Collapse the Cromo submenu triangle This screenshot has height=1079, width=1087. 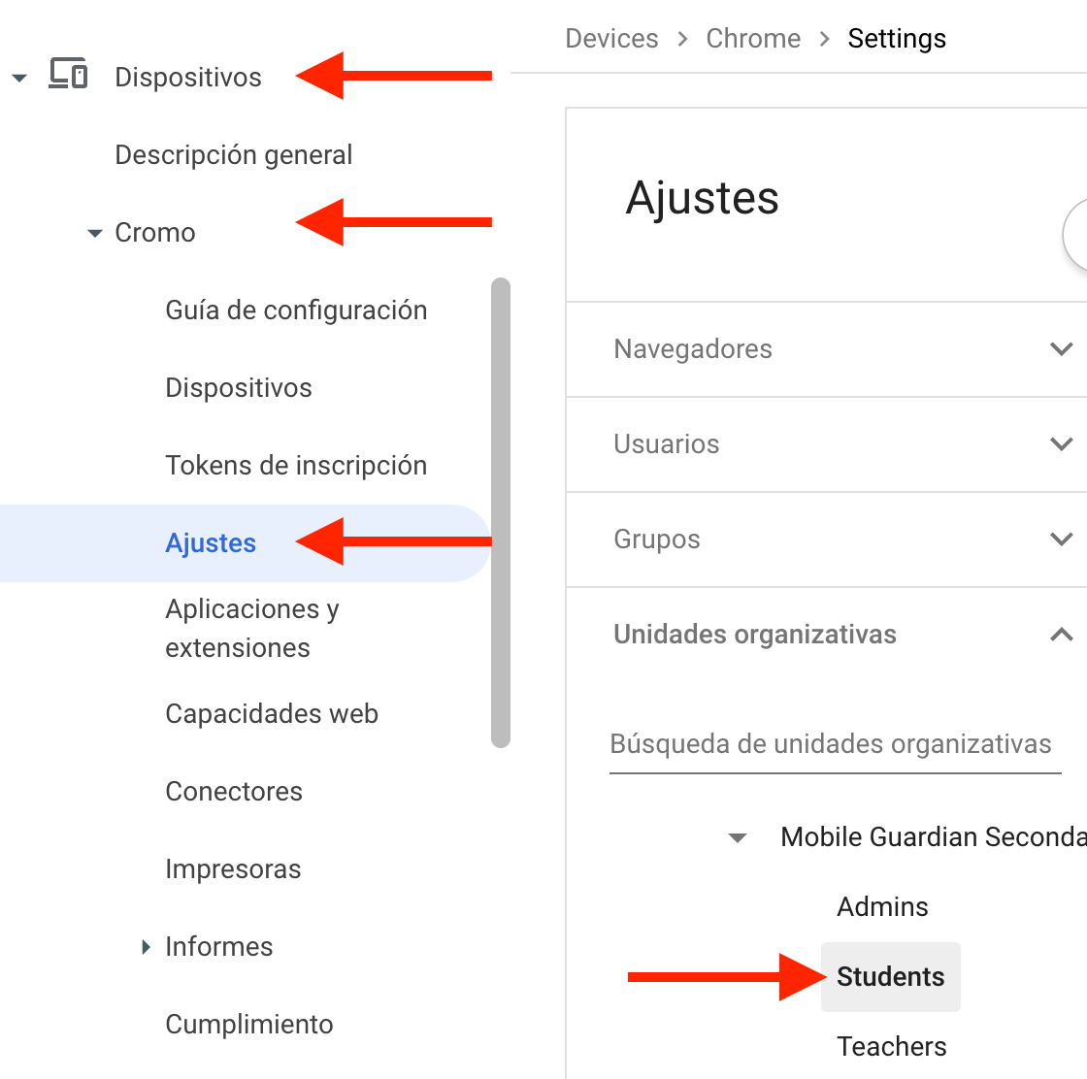click(x=94, y=233)
